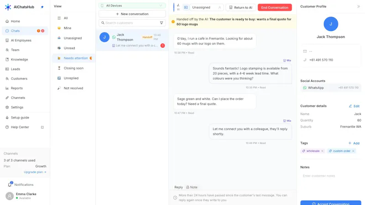Click the Setup guide rocket icon
Screen dimensions: 365x205
click(x=7, y=118)
